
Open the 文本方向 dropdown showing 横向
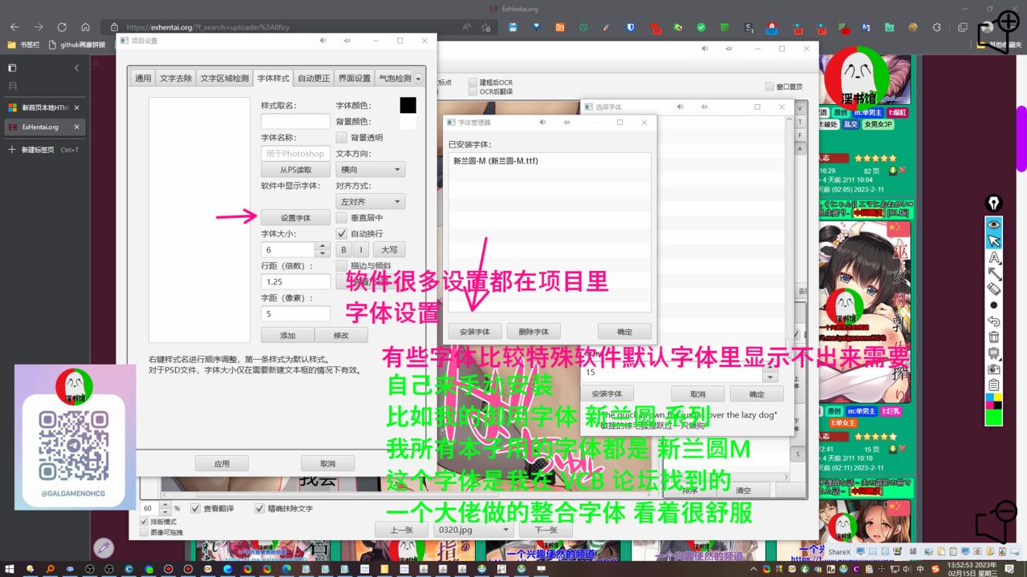point(370,170)
